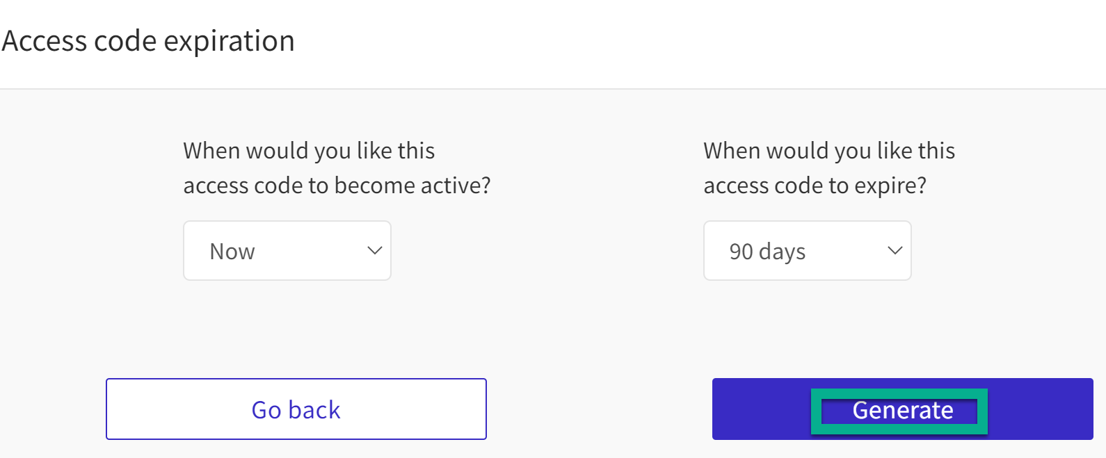Click the "Access code expiration" heading
The height and width of the screenshot is (458, 1106).
coord(148,41)
